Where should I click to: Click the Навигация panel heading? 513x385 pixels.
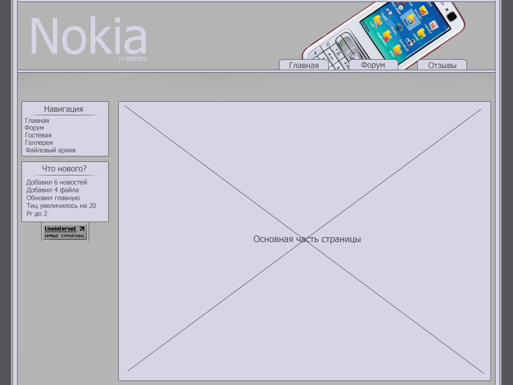[64, 109]
